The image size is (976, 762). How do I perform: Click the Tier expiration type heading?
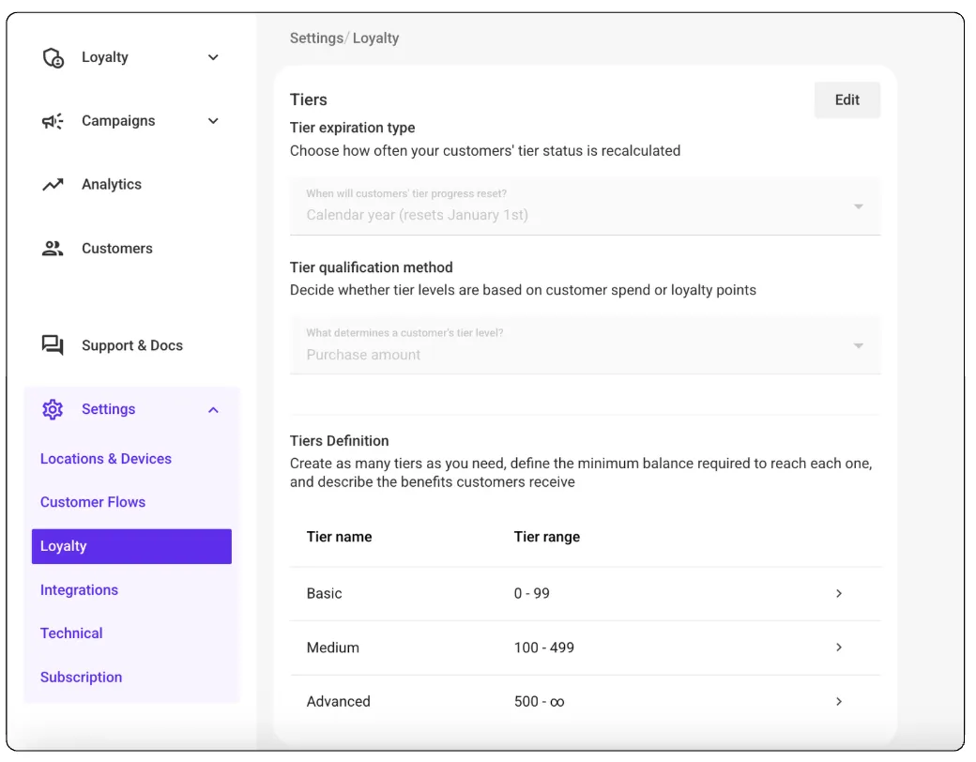pos(352,128)
